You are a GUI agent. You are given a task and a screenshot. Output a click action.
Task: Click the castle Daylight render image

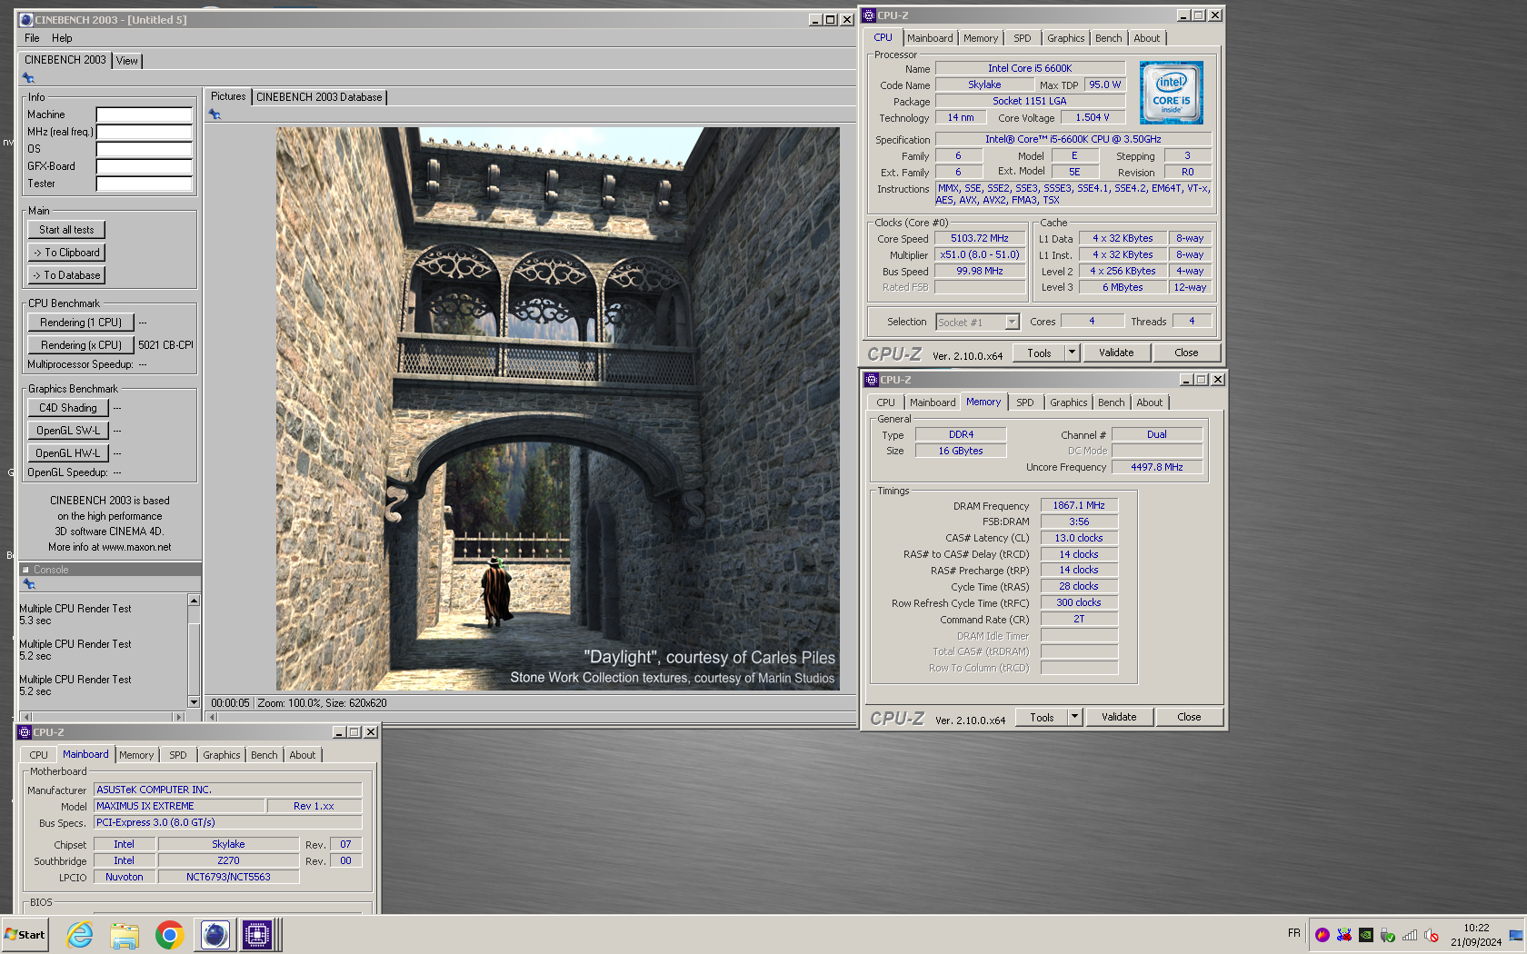tap(557, 409)
